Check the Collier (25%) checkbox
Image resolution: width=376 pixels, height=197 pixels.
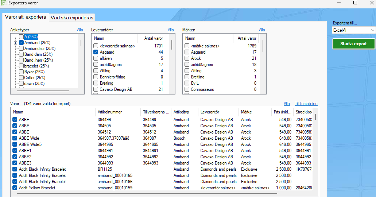pyautogui.click(x=22, y=77)
